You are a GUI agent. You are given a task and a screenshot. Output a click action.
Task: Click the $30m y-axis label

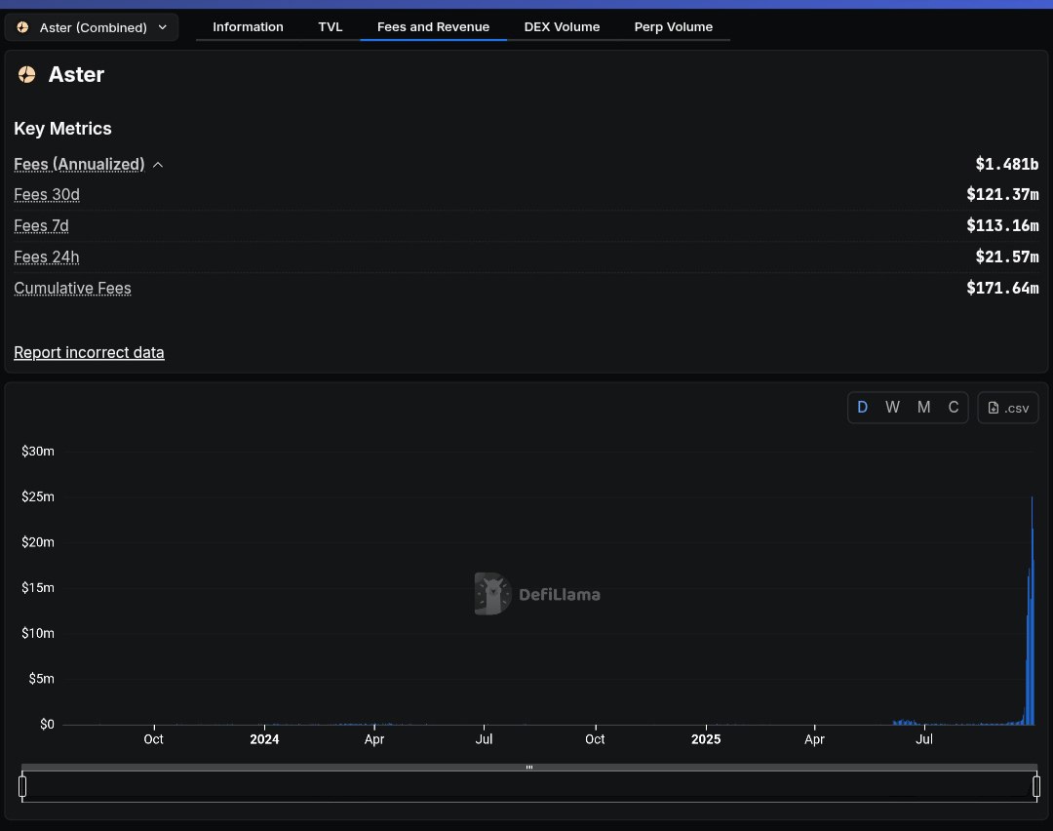tap(38, 452)
